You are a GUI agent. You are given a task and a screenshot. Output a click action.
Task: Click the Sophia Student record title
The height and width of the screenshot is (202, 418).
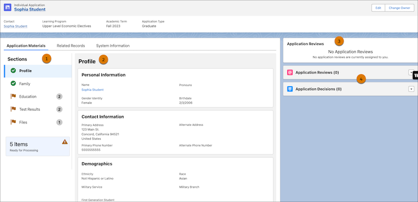(30, 9)
